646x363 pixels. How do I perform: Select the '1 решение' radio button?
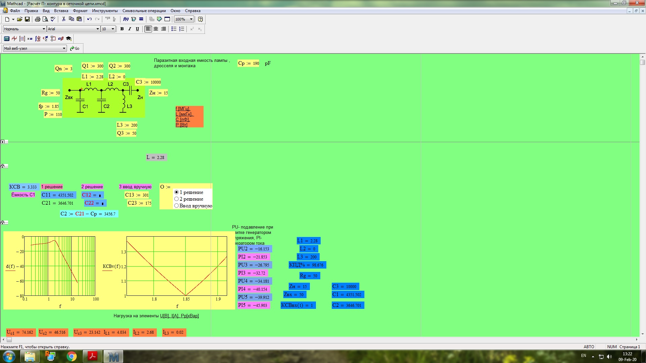(x=176, y=192)
